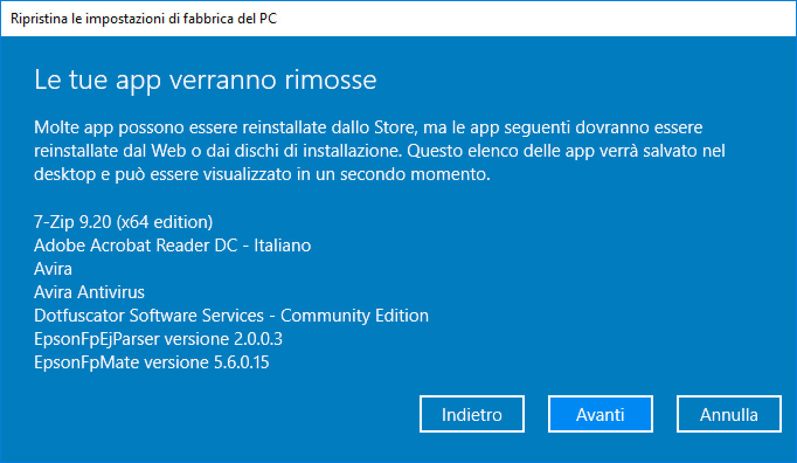Go back with the Indietro button
797x463 pixels.
(472, 414)
